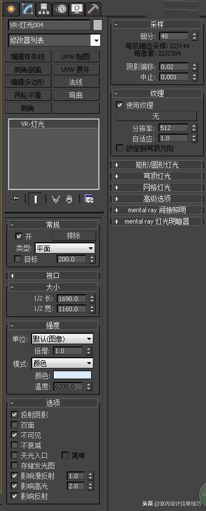Toggle 不衰减 checkbox
This screenshot has height=511, width=206.
14,445
